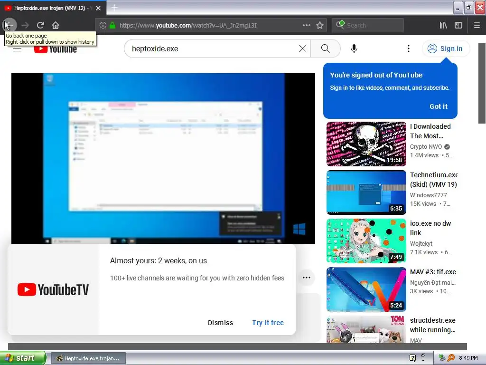Click the help question icon in taskbar
Image resolution: width=486 pixels, height=365 pixels.
click(x=412, y=358)
